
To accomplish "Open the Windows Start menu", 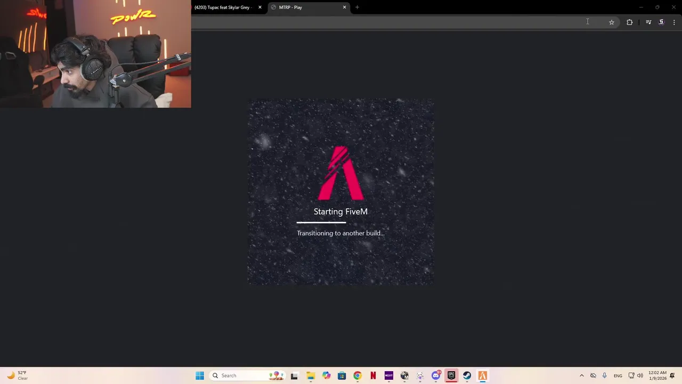I will [x=200, y=375].
